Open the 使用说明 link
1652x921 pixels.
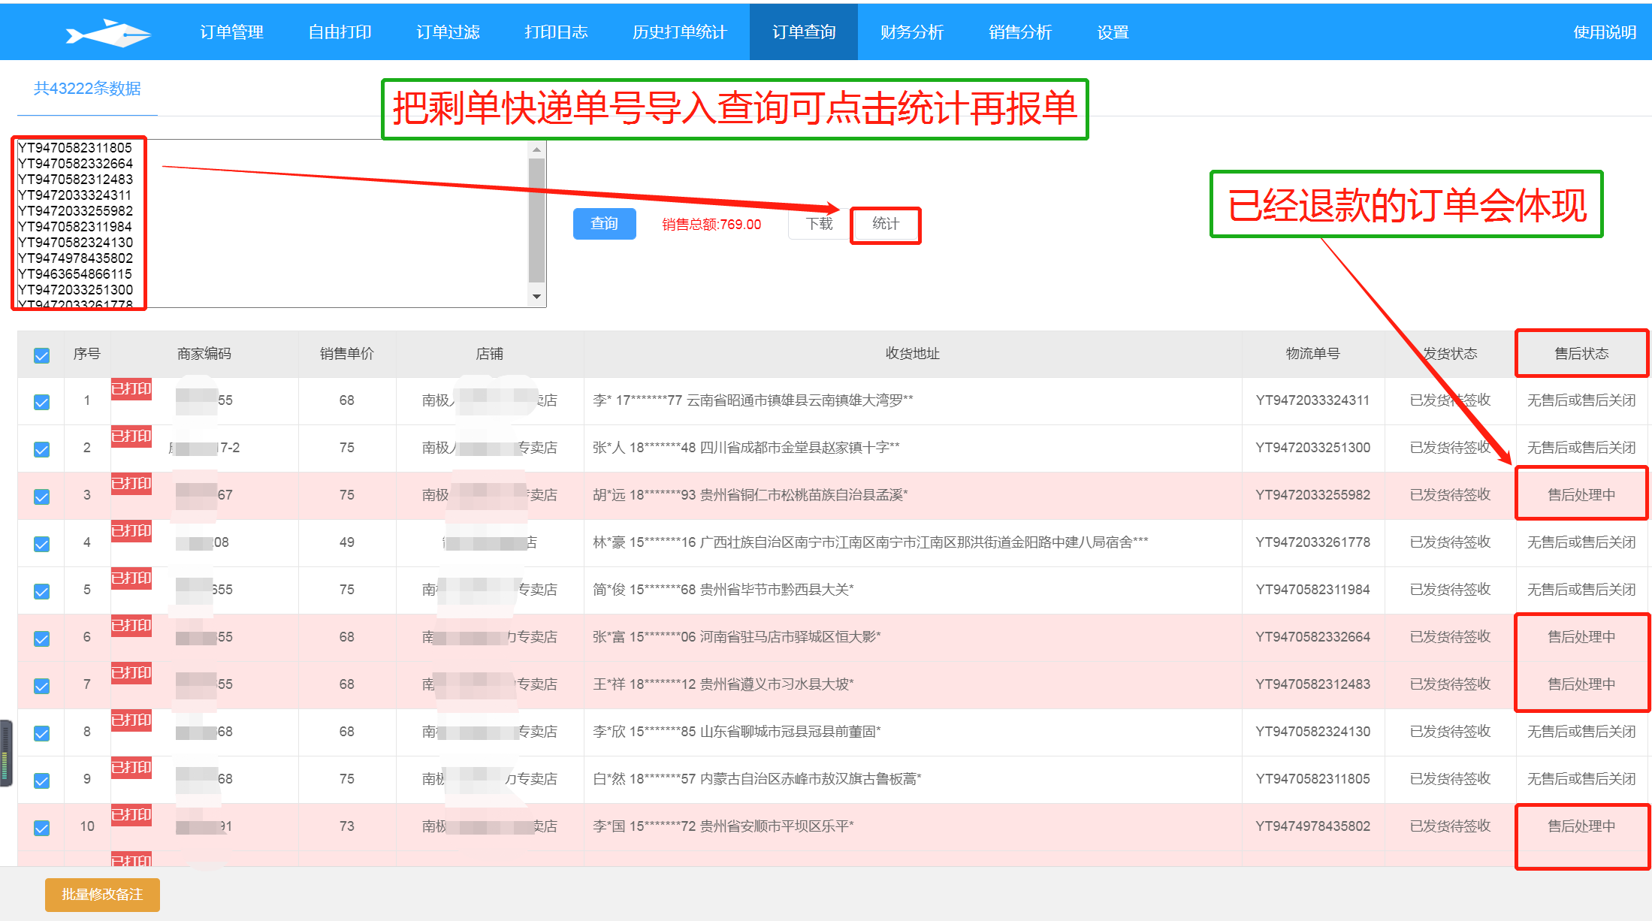pyautogui.click(x=1605, y=32)
